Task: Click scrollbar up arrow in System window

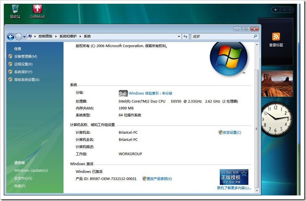Action: coord(257,45)
